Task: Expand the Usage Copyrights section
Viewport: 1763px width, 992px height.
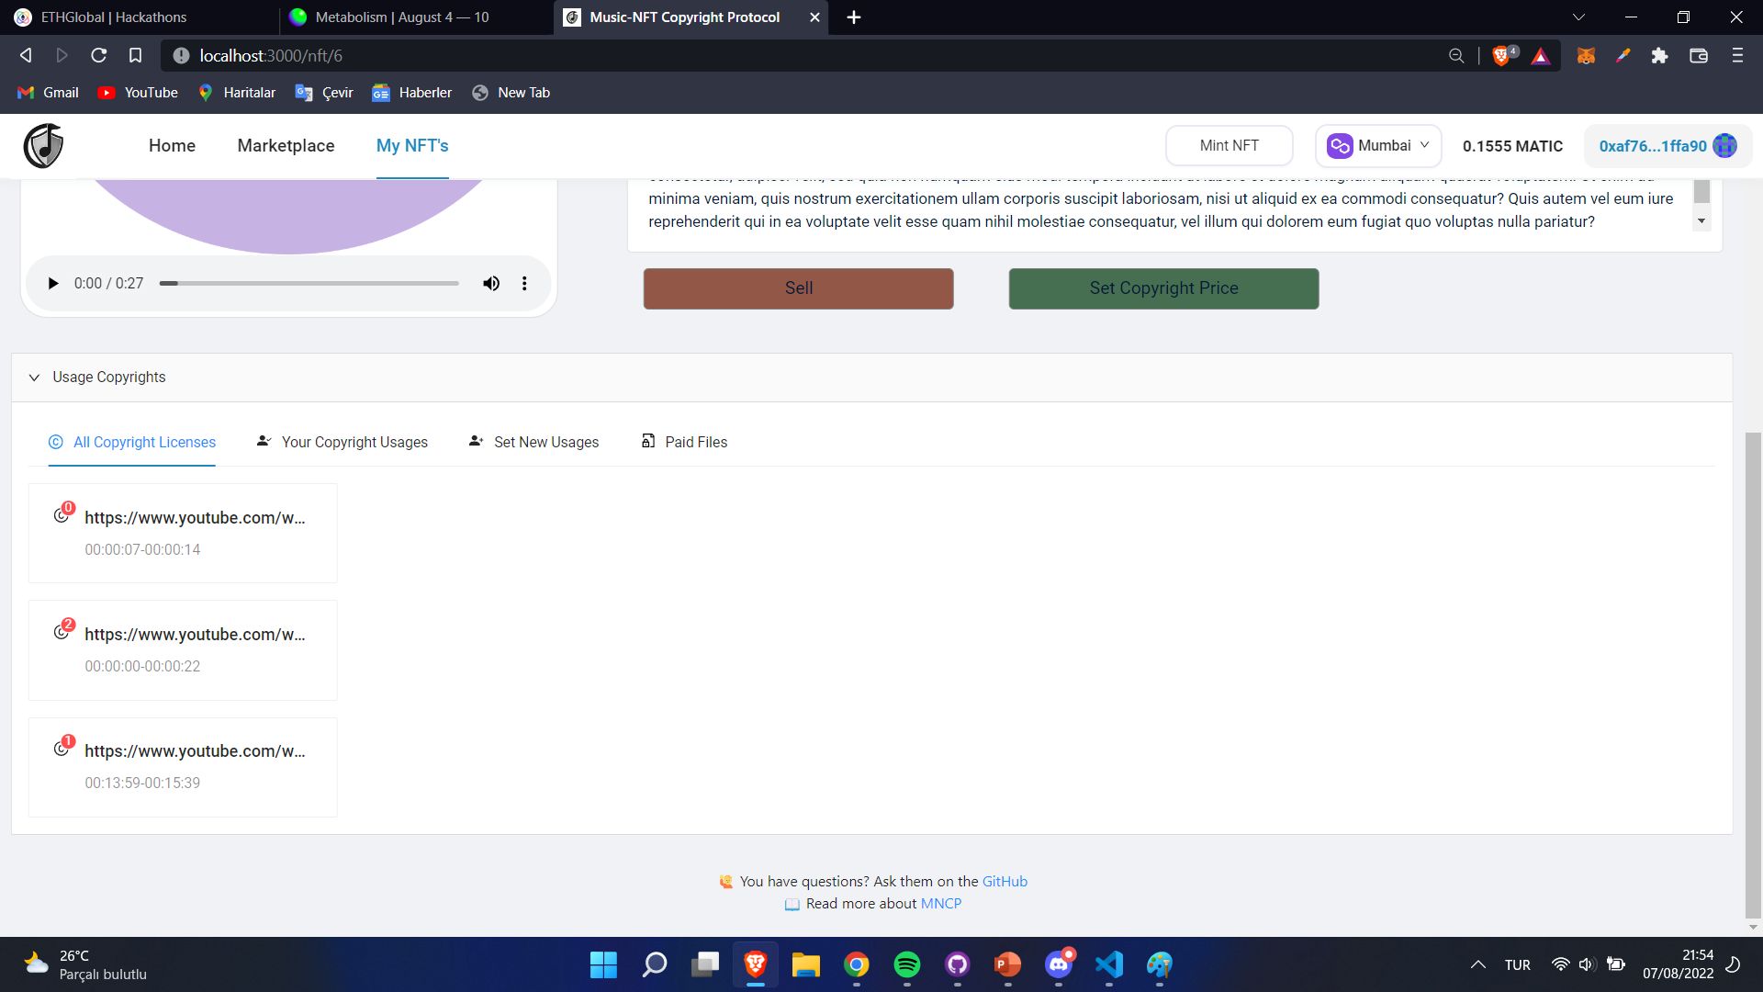Action: click(33, 377)
